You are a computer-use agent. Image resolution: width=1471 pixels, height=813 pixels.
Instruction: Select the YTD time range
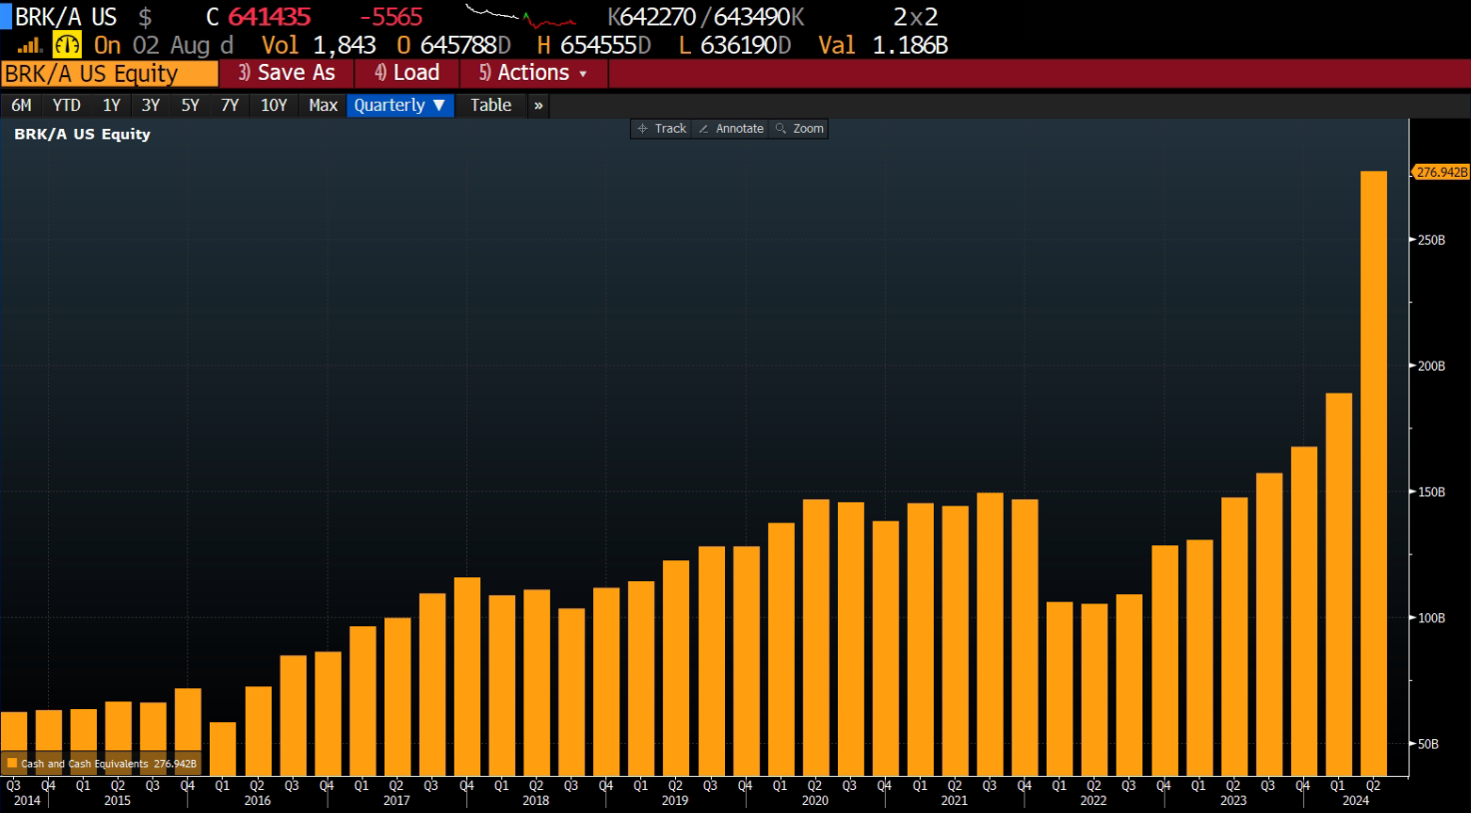tap(66, 106)
